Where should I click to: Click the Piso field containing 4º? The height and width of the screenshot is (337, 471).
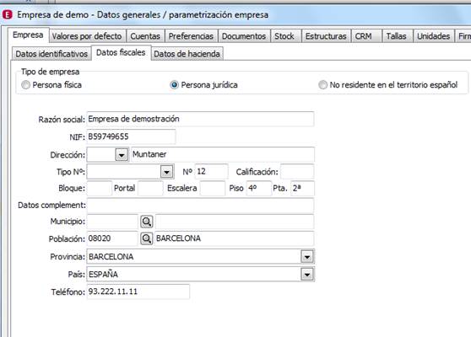tap(259, 189)
